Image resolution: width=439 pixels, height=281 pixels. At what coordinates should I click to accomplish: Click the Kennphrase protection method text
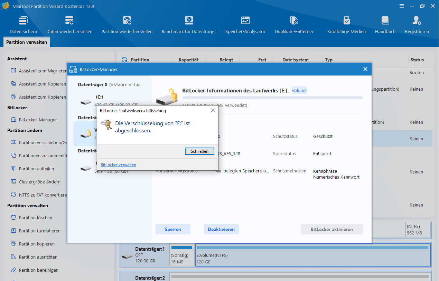325,171
